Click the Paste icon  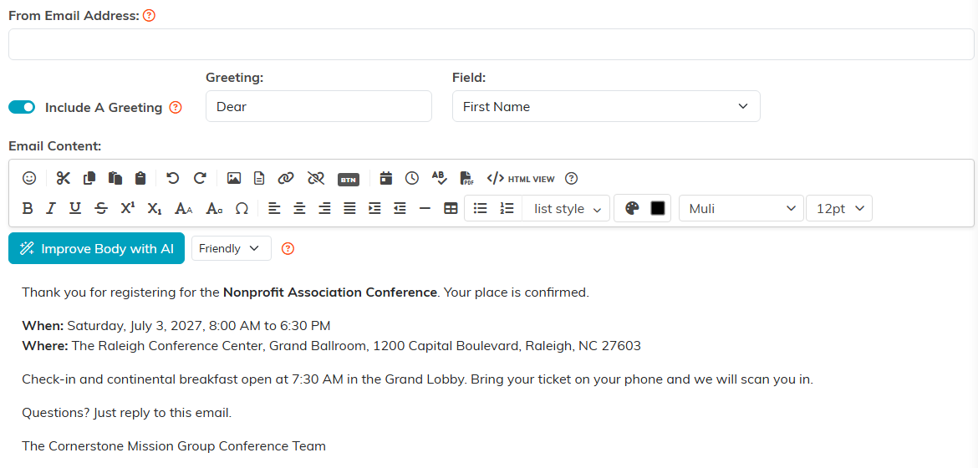click(x=115, y=179)
